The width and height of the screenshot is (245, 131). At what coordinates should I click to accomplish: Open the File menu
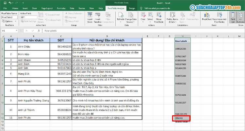(x=5, y=8)
